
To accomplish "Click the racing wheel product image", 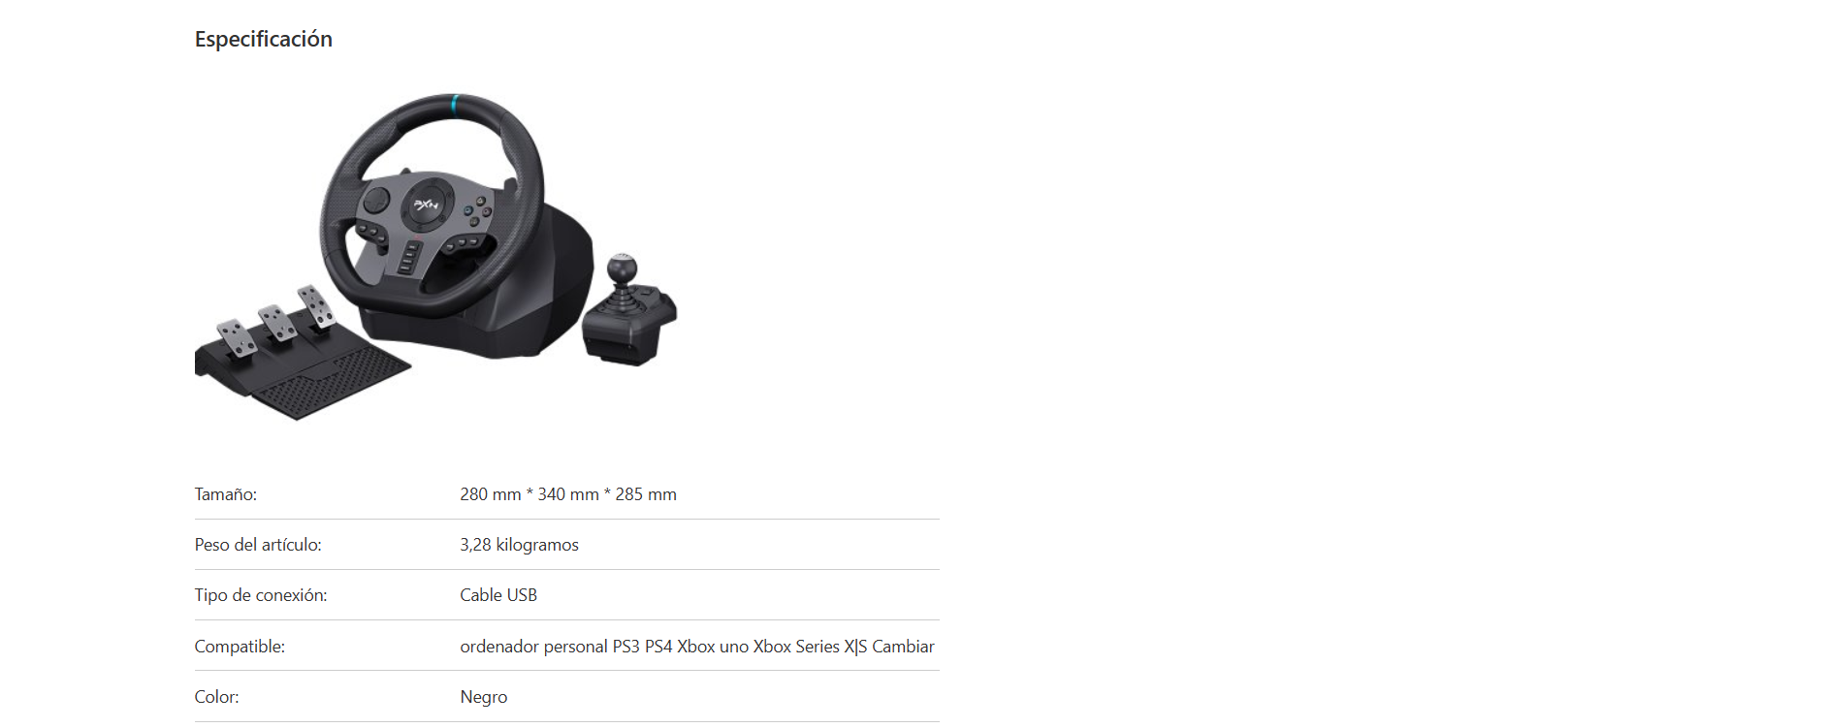I will click(435, 257).
